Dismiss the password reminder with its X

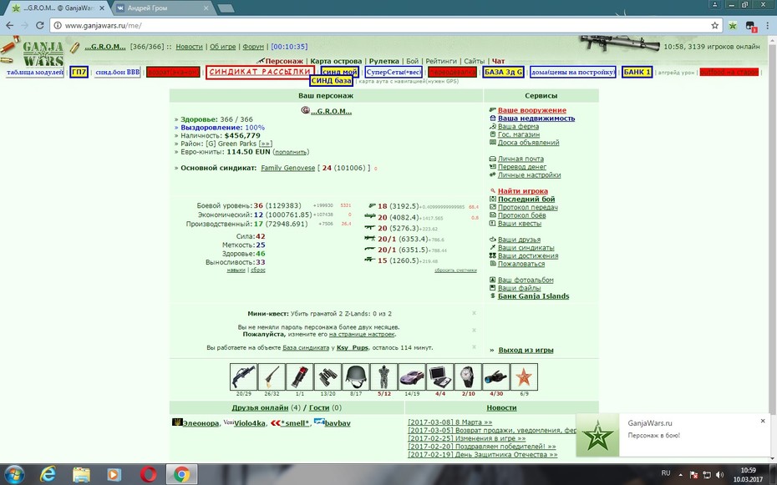coord(475,330)
